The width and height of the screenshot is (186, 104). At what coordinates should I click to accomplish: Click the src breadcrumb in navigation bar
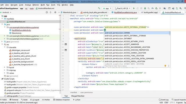coord(26,8)
